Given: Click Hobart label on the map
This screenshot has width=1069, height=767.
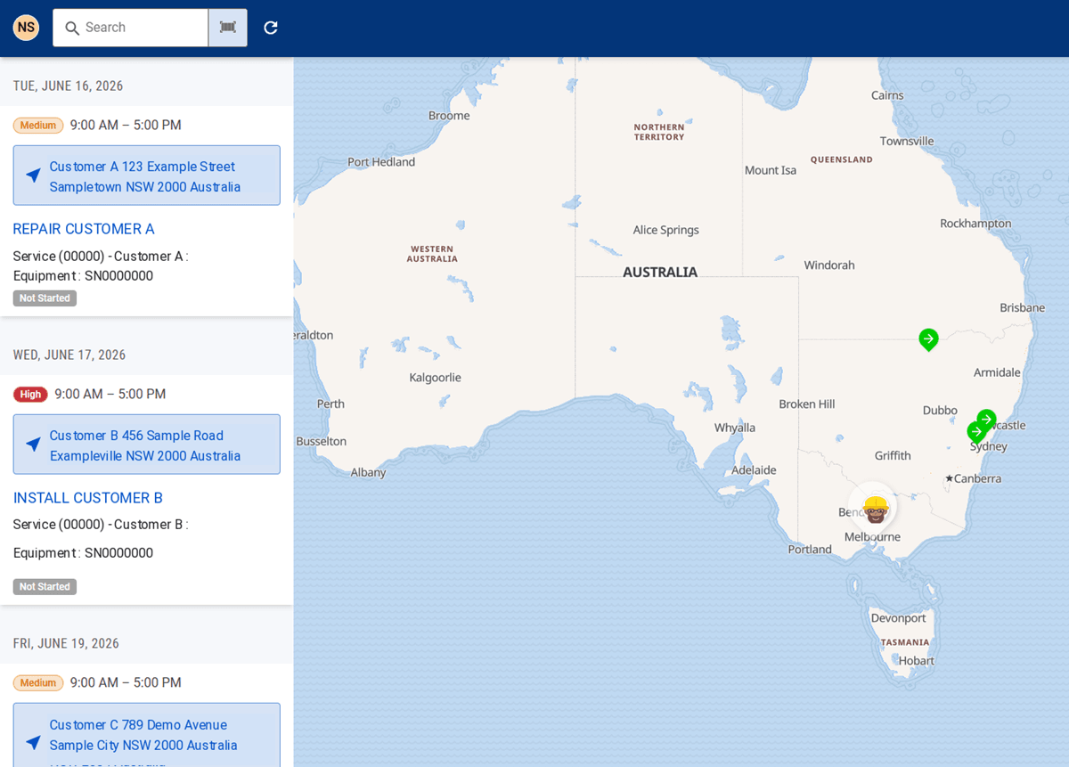Looking at the screenshot, I should click(x=917, y=661).
